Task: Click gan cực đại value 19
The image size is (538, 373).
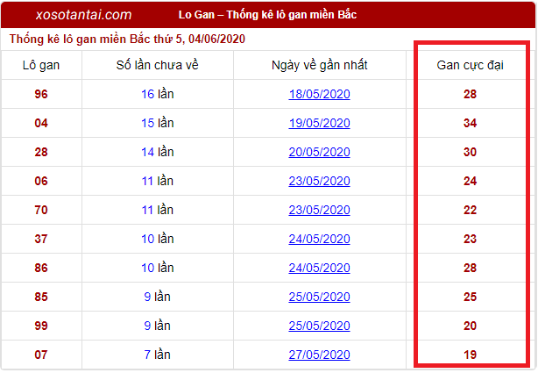Action: click(x=470, y=355)
